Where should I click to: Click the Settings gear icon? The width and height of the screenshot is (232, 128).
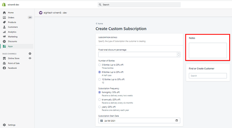click(4, 125)
